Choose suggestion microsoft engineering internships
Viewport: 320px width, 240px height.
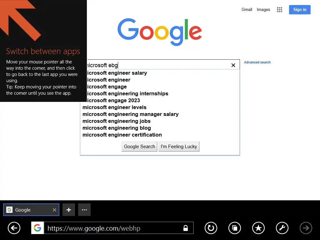point(127,93)
